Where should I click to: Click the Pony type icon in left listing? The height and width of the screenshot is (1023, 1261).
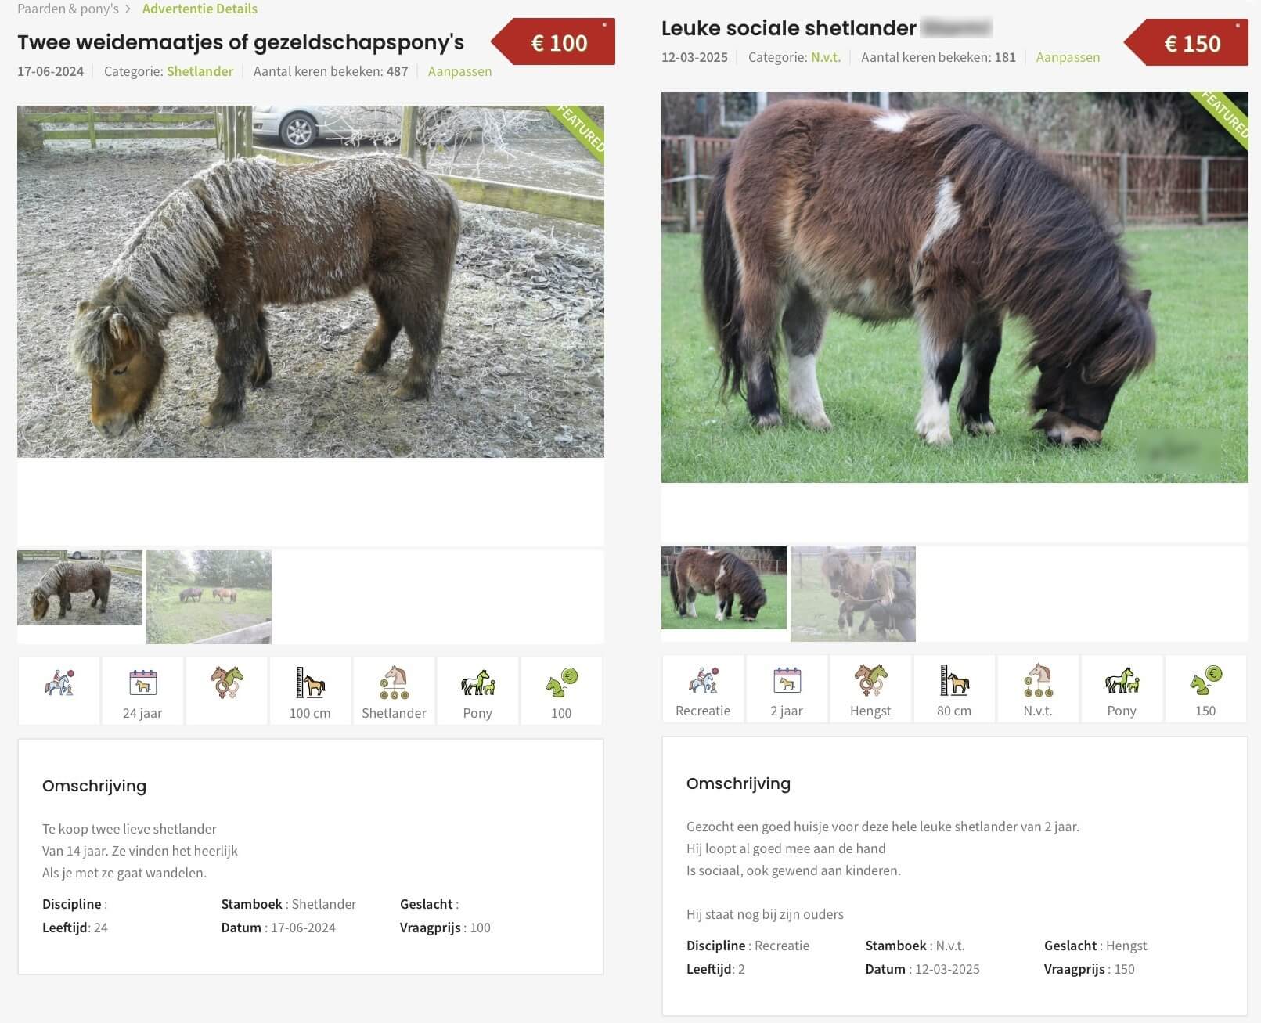pyautogui.click(x=477, y=683)
